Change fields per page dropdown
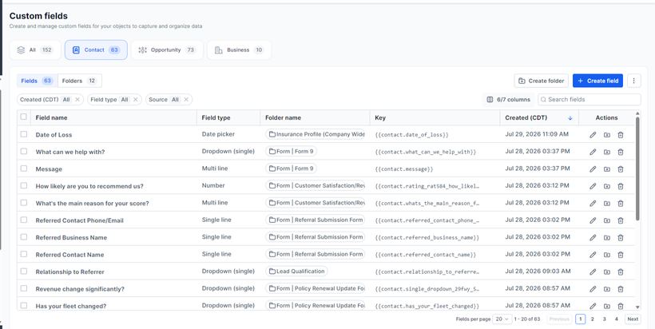 502,319
